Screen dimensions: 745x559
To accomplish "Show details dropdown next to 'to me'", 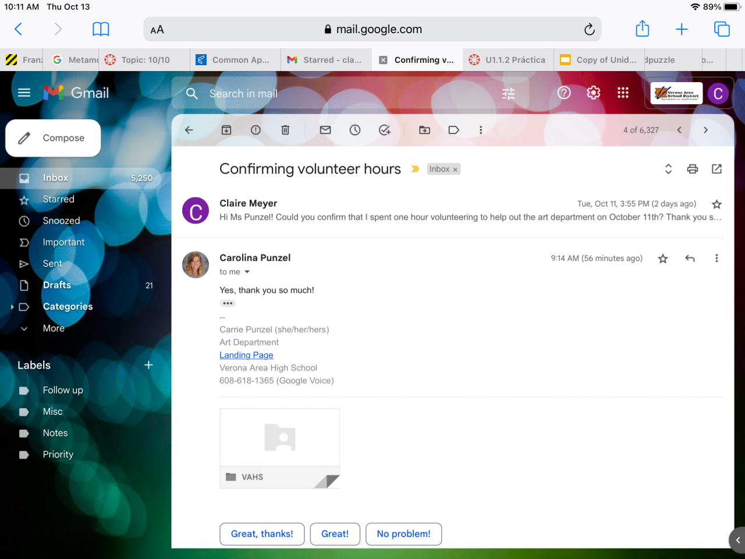I will click(247, 272).
